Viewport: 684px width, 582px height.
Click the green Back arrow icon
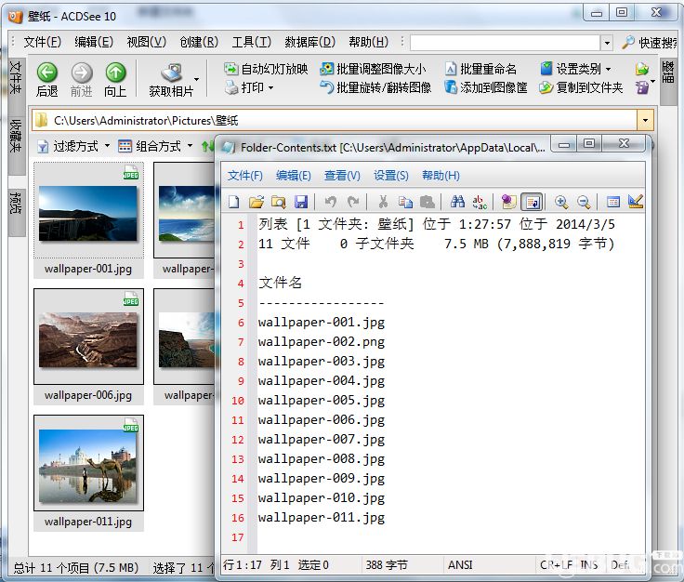coord(47,72)
